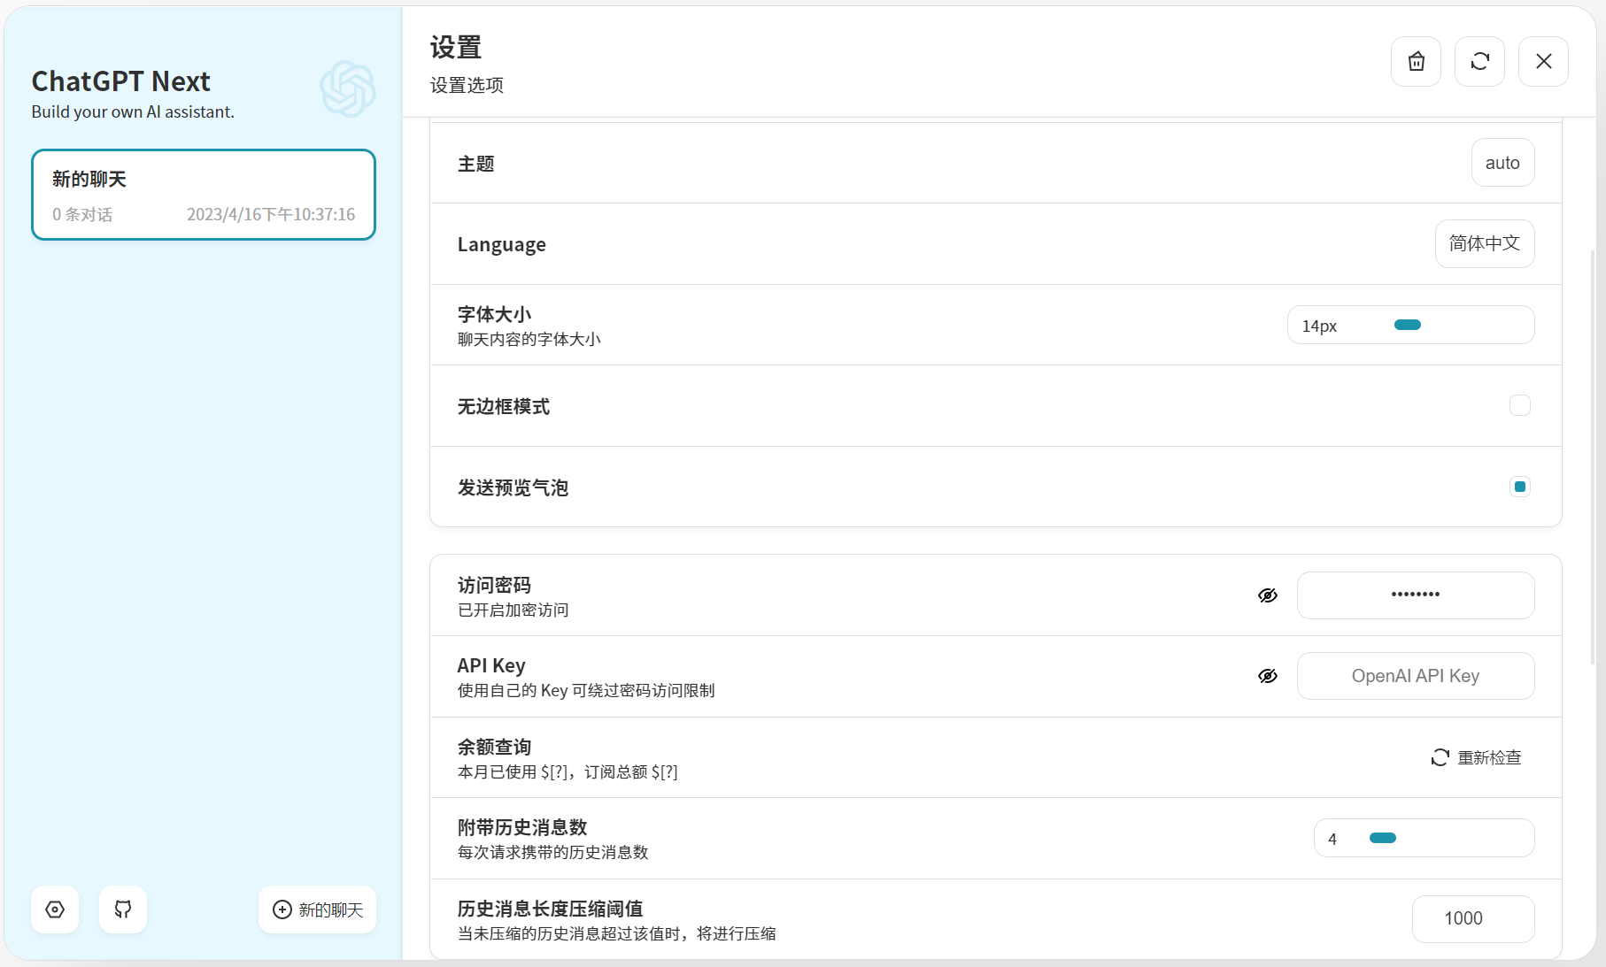Open the theme dropdown showing auto
The image size is (1606, 967).
pyautogui.click(x=1502, y=163)
